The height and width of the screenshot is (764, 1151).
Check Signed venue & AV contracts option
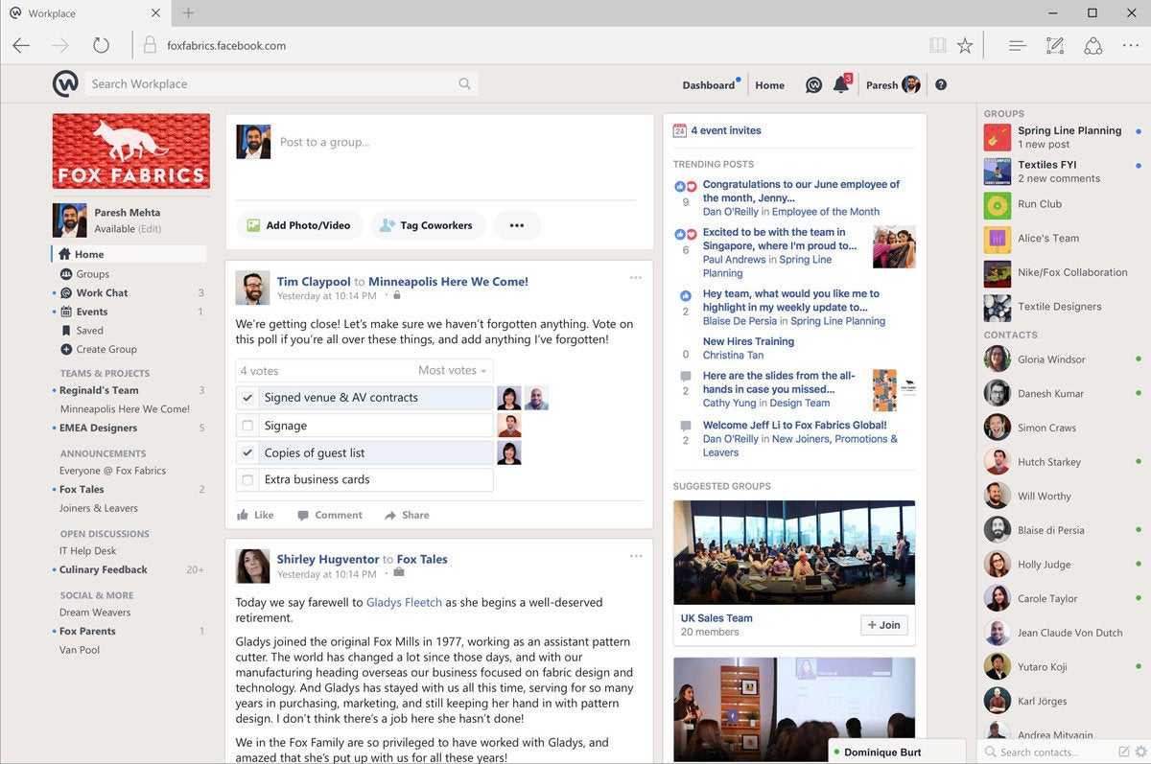(x=247, y=398)
